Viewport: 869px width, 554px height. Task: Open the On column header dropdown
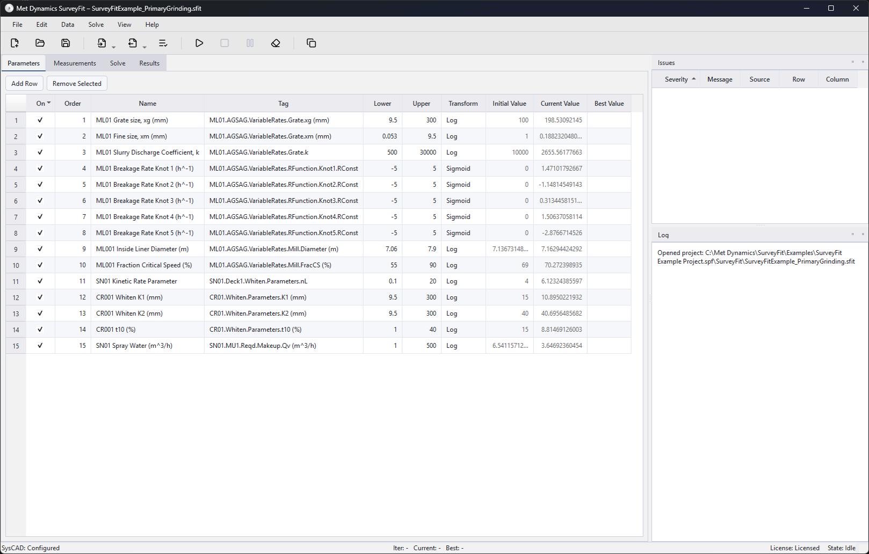[x=49, y=103]
